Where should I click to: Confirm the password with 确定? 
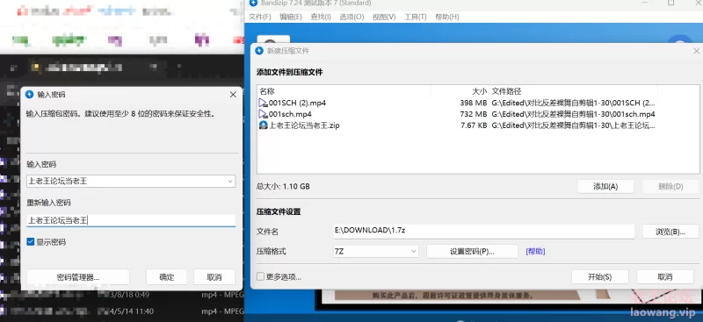pyautogui.click(x=166, y=277)
